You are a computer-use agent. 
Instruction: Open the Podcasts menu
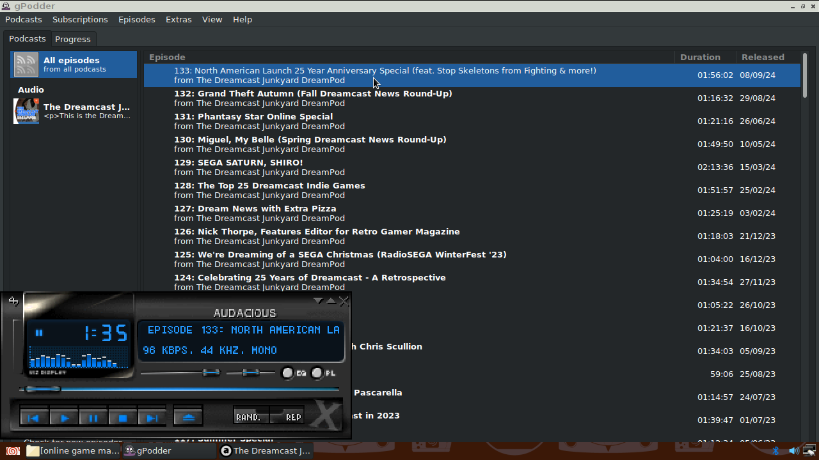coord(24,20)
